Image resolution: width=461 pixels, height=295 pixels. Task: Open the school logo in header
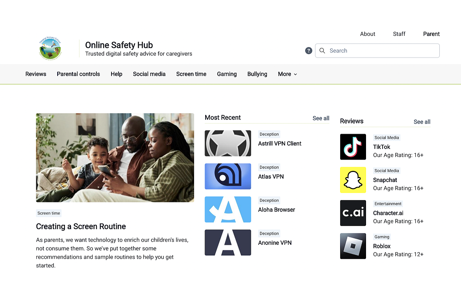click(x=51, y=48)
